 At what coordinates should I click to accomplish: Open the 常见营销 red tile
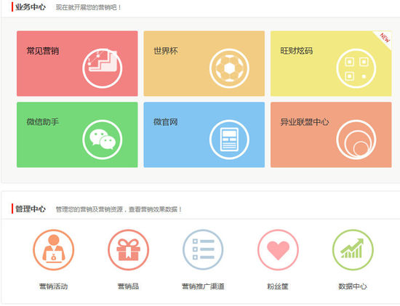[77, 63]
